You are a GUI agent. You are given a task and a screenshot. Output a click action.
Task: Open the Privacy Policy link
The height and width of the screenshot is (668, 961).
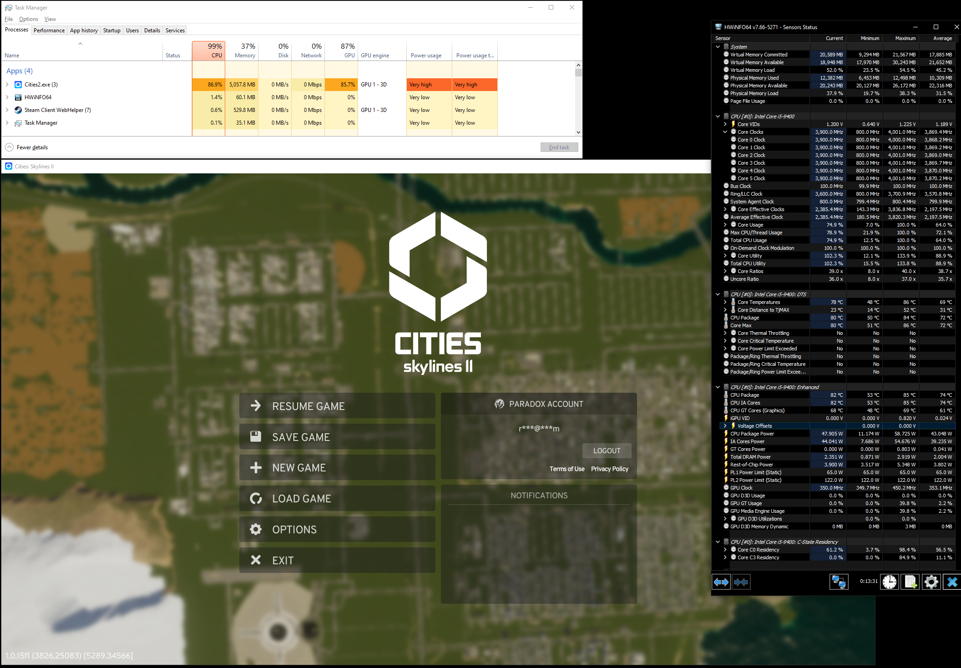coord(609,469)
